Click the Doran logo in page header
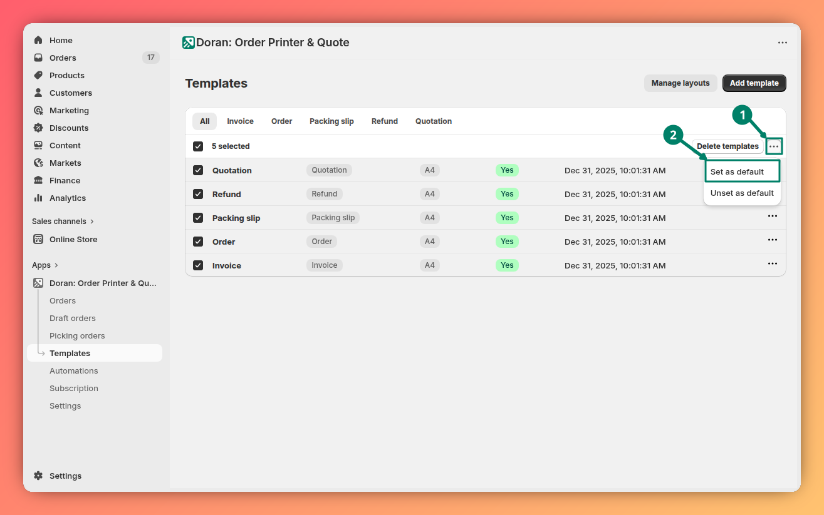Image resolution: width=824 pixels, height=515 pixels. pos(188,43)
